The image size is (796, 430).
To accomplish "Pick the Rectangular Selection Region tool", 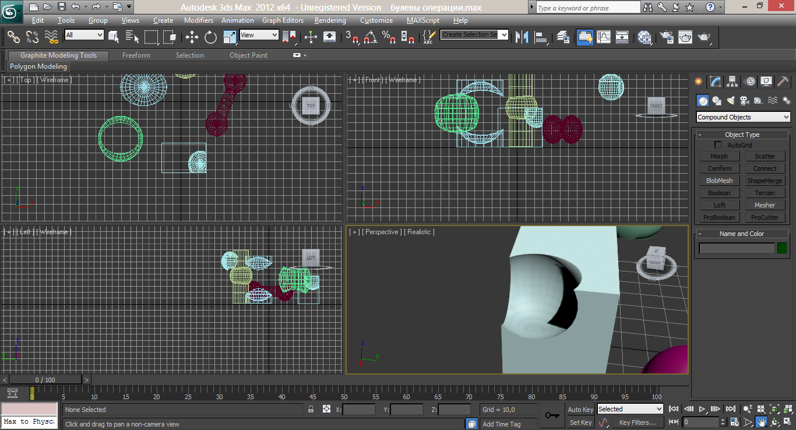I will coord(151,37).
